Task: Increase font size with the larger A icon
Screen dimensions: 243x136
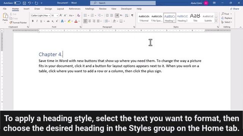Action: tap(61, 15)
